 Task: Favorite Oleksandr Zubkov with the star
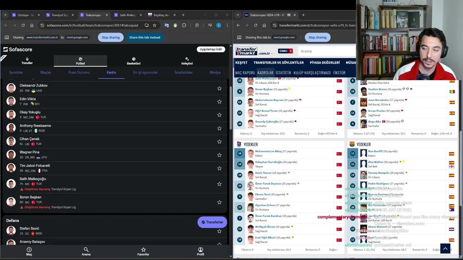(x=219, y=88)
